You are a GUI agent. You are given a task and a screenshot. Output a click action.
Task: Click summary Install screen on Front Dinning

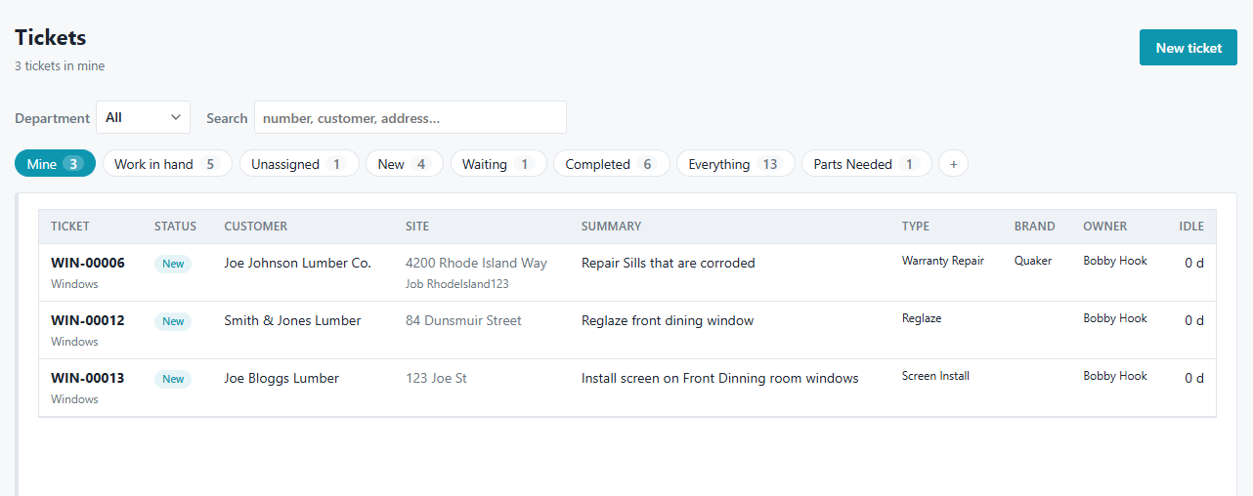tap(720, 378)
